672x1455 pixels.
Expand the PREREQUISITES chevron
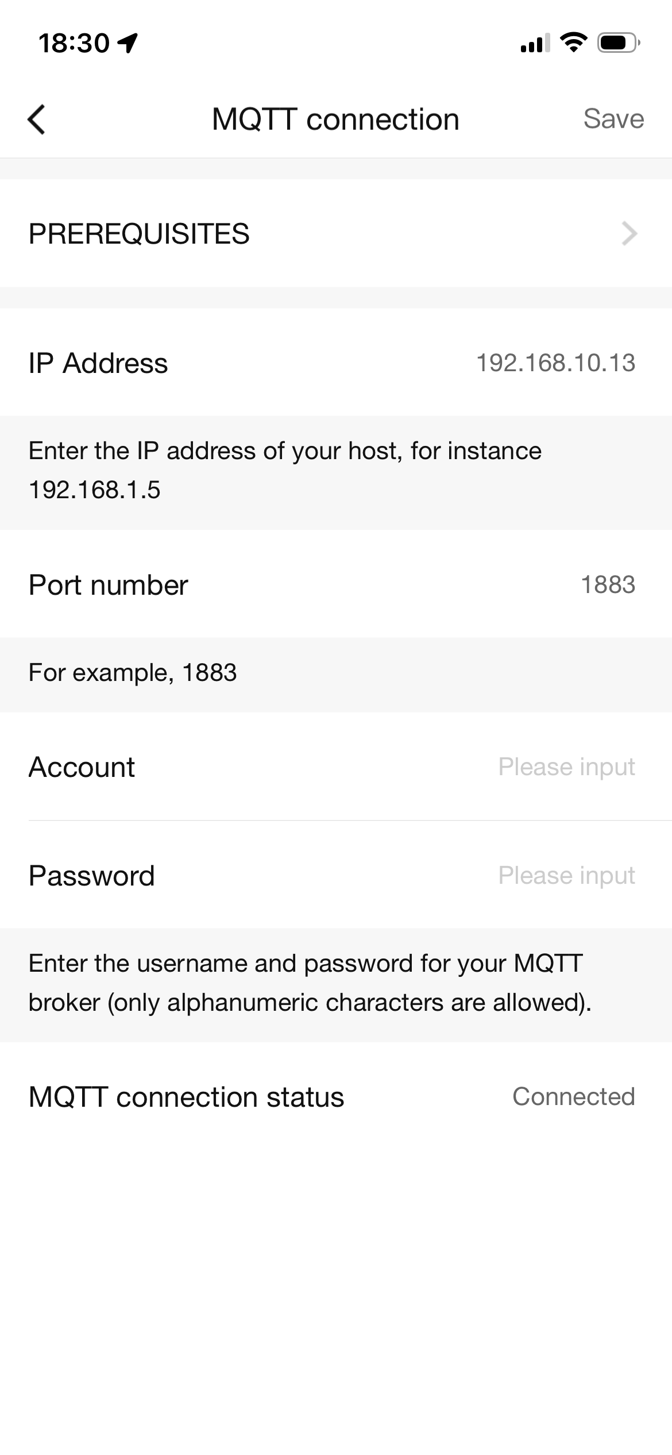pos(629,233)
